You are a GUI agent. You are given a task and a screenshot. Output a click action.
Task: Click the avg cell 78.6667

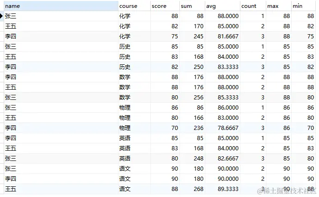[x=222, y=128]
